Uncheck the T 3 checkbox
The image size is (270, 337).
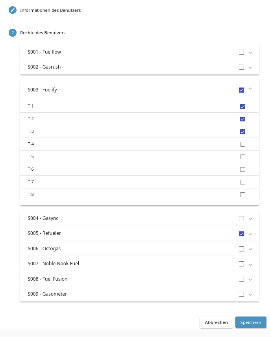[242, 132]
